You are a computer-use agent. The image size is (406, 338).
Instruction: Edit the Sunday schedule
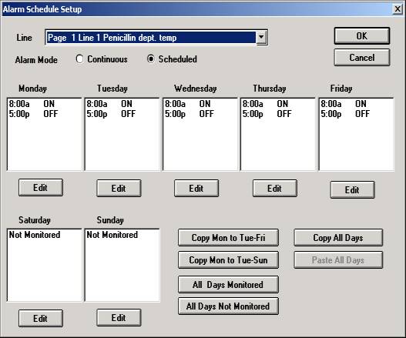pyautogui.click(x=119, y=317)
